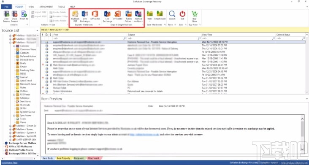Click the Import EML button
Viewport: 309px width, 165px height.
point(39,12)
